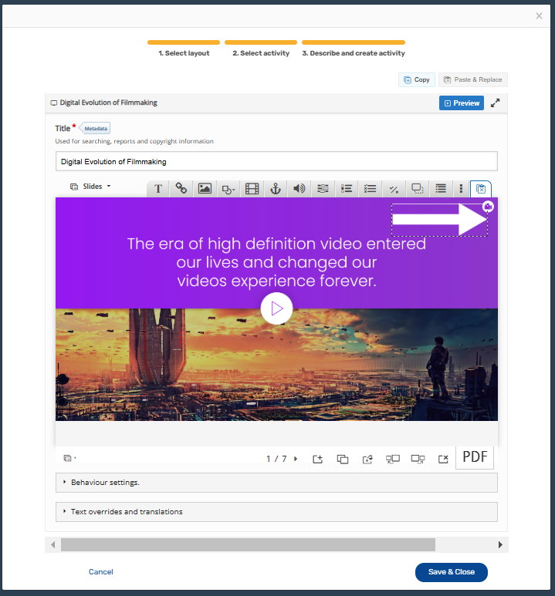Open slide background settings icon
The width and height of the screenshot is (555, 596).
(367, 459)
